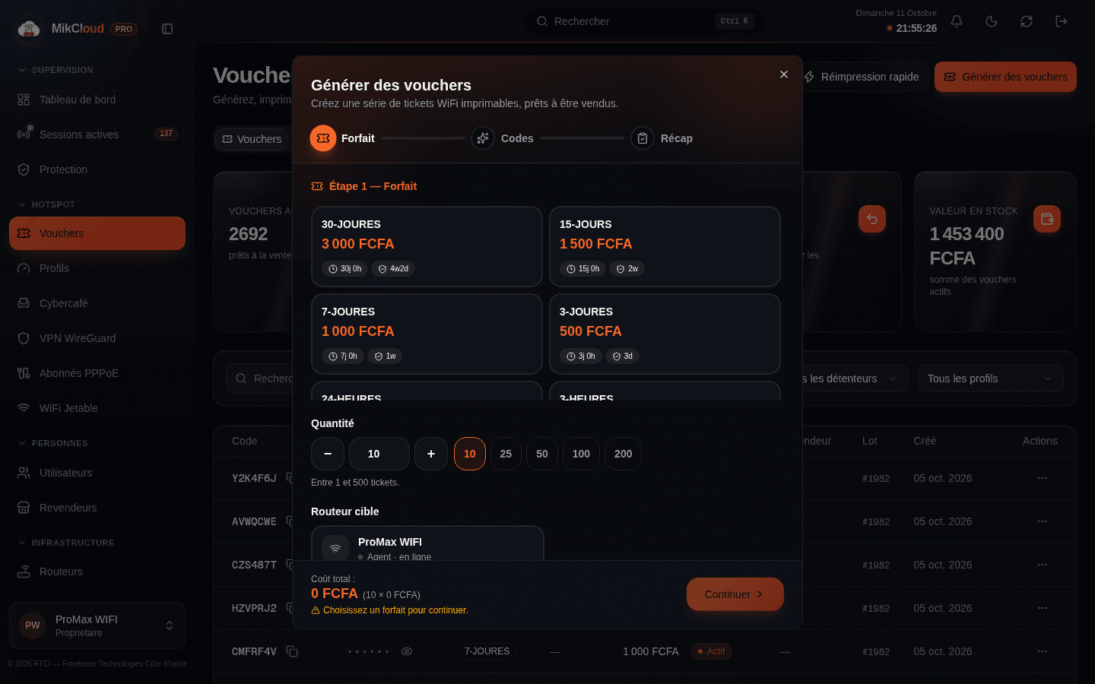The width and height of the screenshot is (1095, 684).
Task: Click the Continuer button
Action: 735,594
